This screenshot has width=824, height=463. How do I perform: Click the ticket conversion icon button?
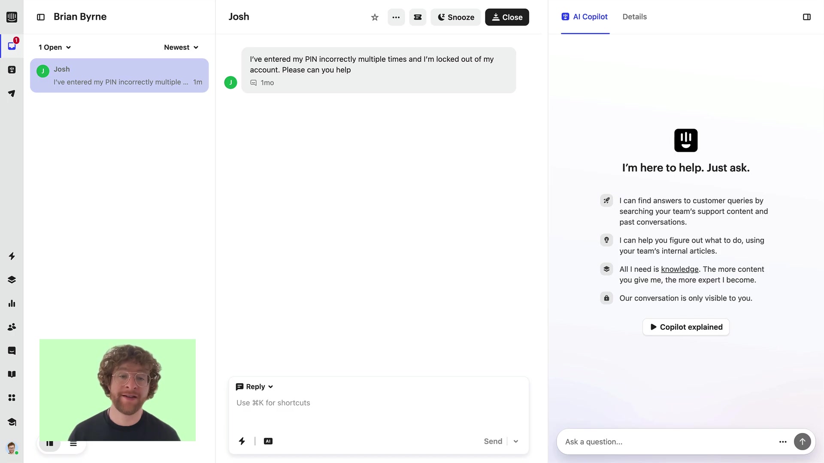pos(418,17)
